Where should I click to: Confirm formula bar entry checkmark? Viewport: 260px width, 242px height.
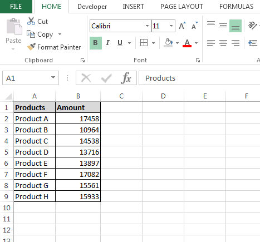click(106, 78)
